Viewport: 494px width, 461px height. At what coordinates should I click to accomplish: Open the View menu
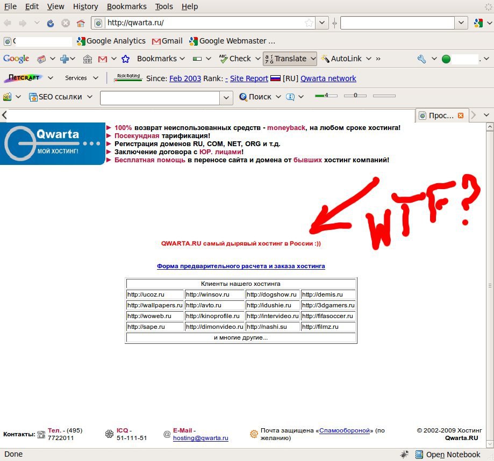(x=55, y=6)
